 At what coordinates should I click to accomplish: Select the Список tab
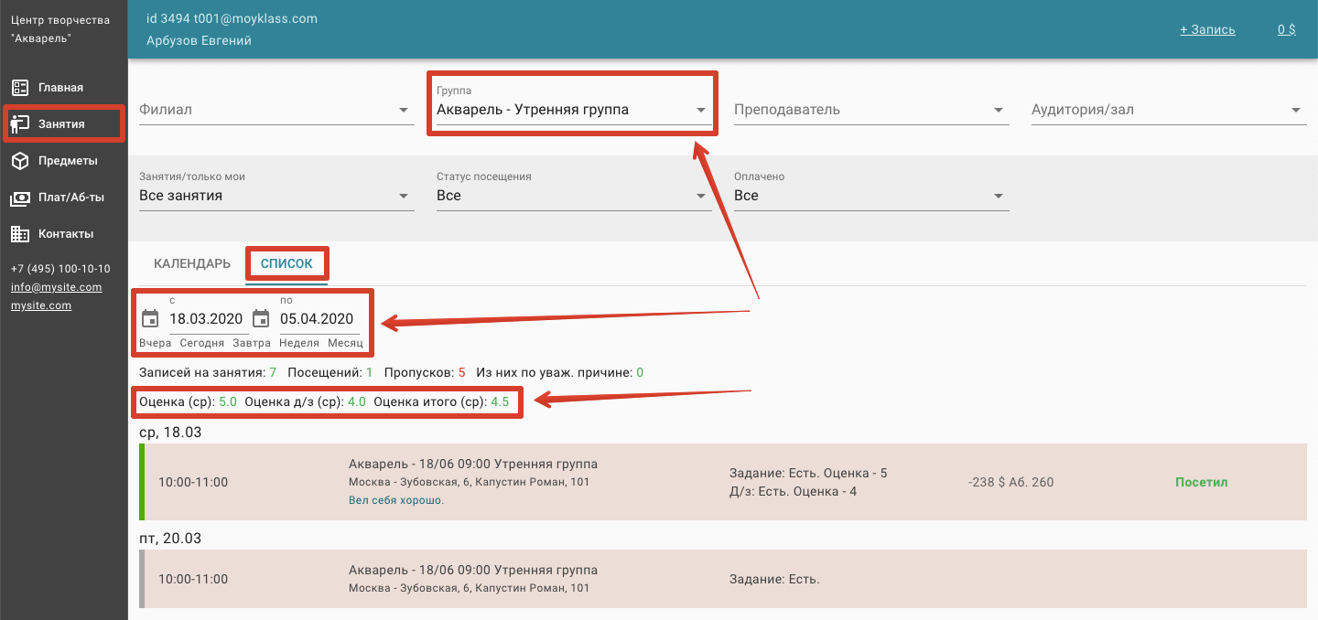[286, 264]
